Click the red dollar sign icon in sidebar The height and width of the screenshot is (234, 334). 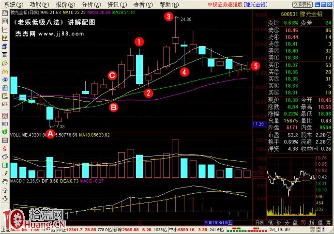point(5,149)
